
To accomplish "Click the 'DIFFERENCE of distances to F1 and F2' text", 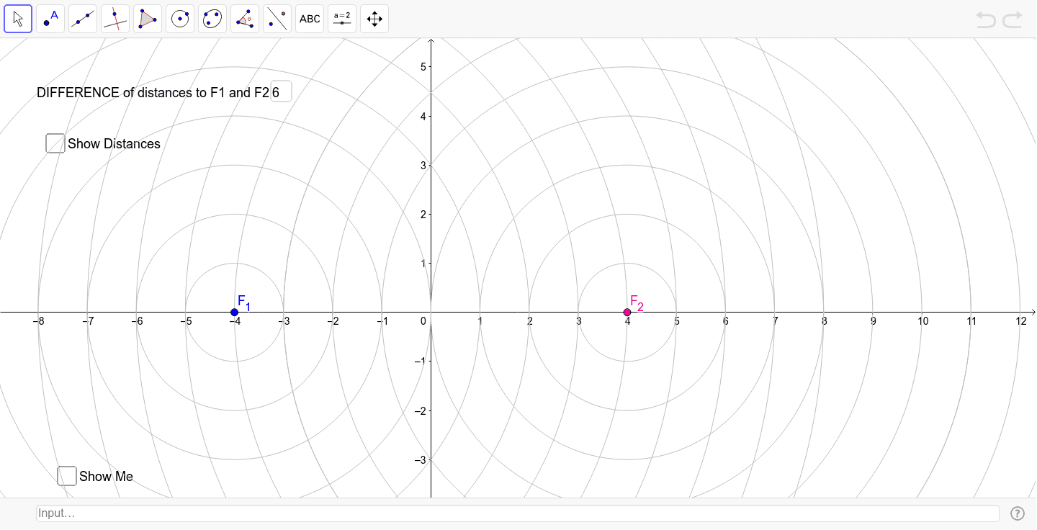I will 153,93.
